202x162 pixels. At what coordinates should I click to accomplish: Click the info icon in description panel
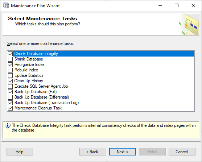[8, 126]
